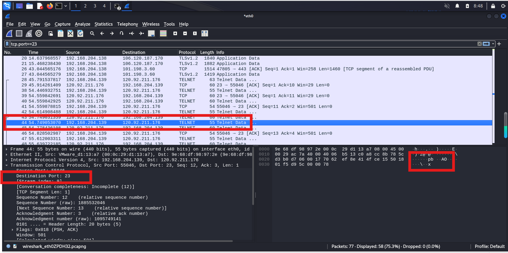Open the Capture menu
Screen dimensions: 508x253
[62, 24]
